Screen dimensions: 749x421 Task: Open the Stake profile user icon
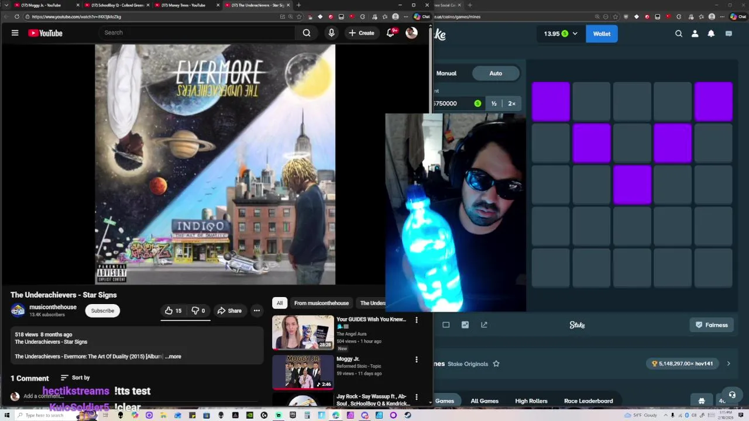point(695,33)
